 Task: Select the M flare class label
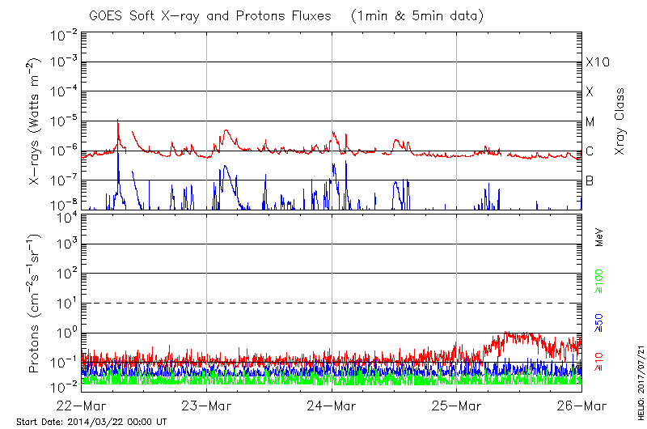click(x=590, y=121)
